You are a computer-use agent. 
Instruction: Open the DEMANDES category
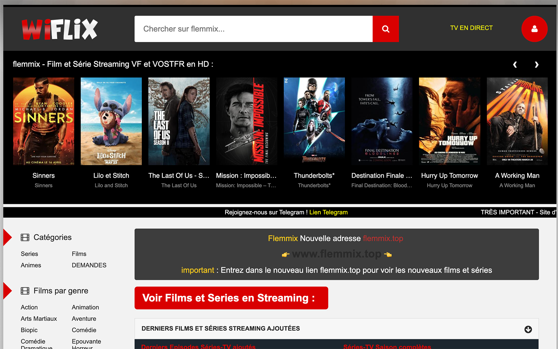89,265
